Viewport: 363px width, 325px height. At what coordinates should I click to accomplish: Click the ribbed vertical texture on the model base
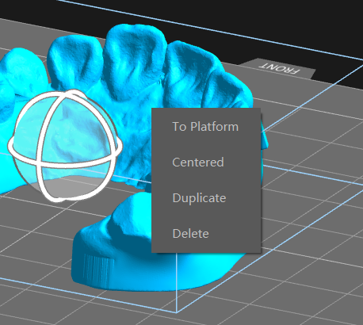98,270
